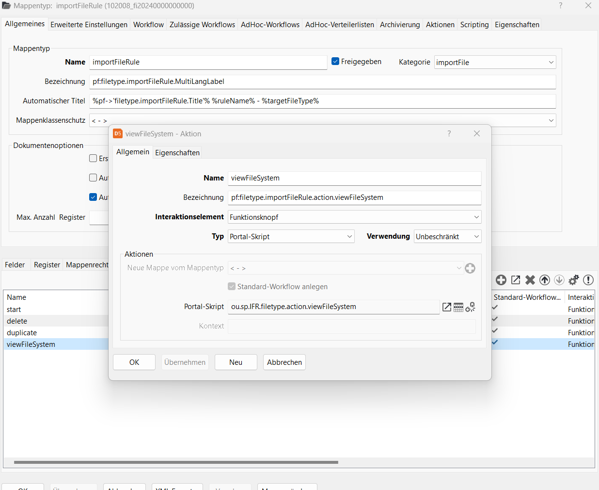Switch to the Felder tab
The width and height of the screenshot is (599, 490).
pos(15,265)
